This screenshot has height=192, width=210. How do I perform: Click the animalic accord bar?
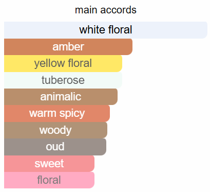(61, 97)
